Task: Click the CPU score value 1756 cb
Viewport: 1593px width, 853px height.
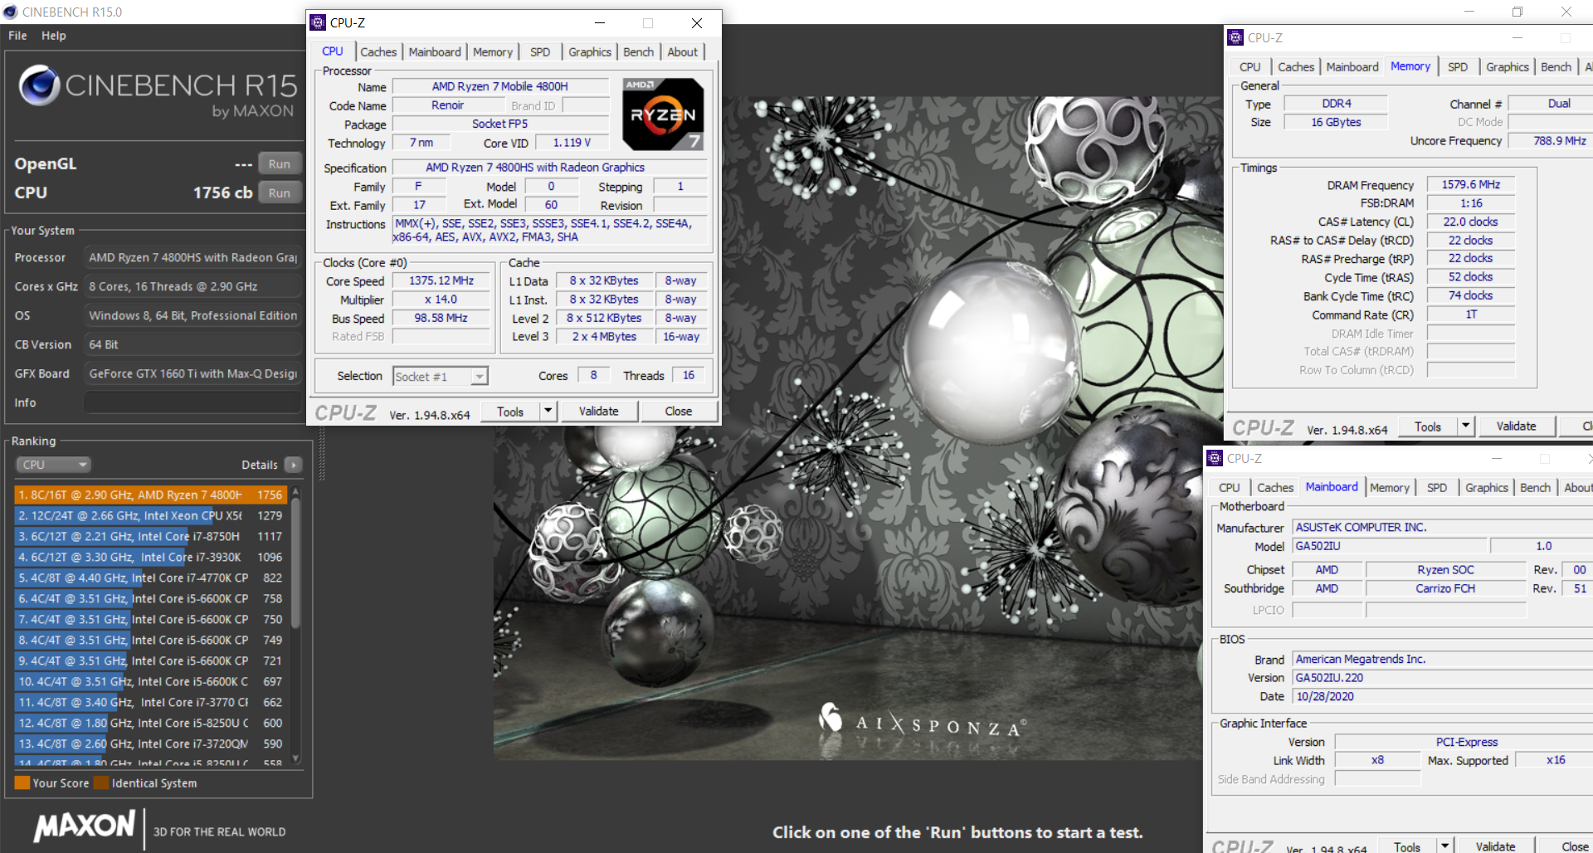Action: coord(222,193)
